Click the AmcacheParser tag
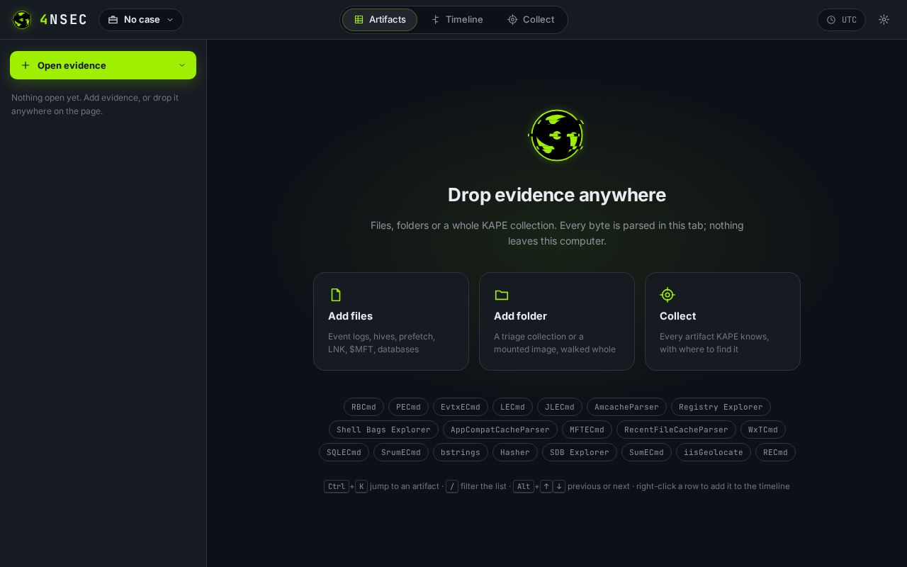Viewport: 907px width, 567px height. pos(626,407)
